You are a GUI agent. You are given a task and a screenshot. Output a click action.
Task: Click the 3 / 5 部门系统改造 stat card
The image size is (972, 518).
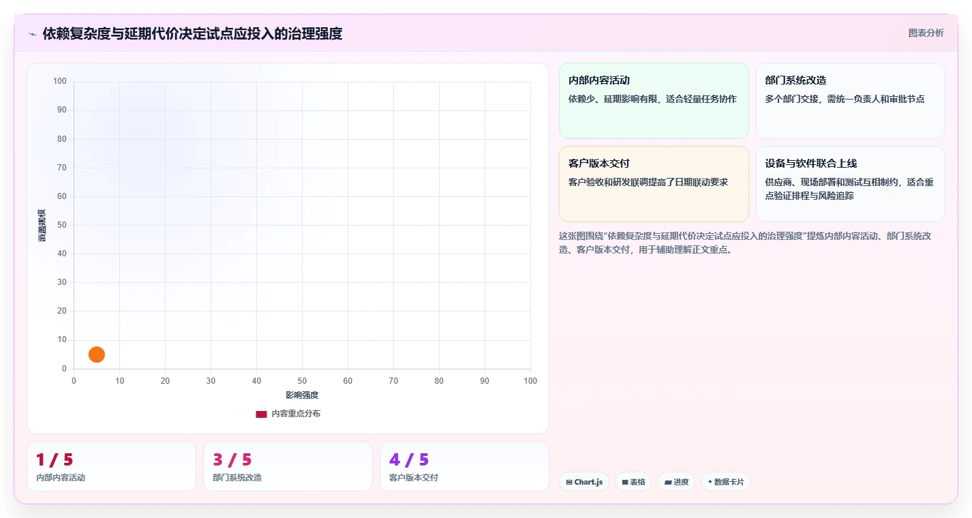288,466
